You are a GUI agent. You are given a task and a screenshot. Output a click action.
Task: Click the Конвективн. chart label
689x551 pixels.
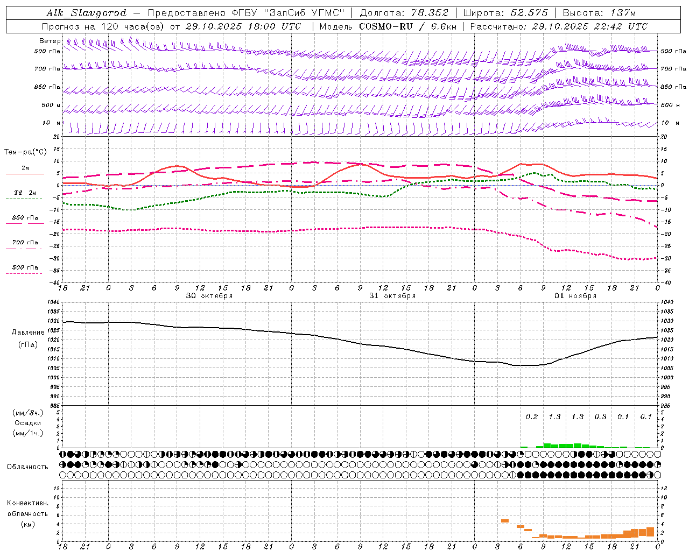(x=28, y=503)
